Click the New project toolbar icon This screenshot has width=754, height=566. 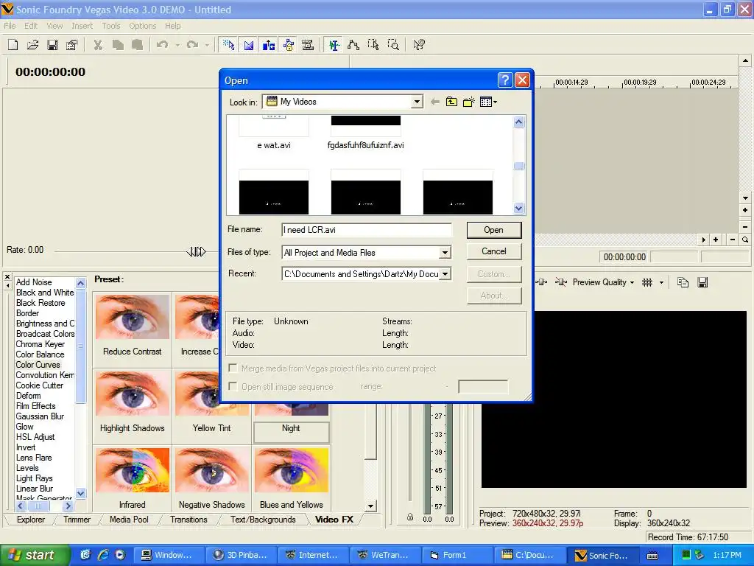coord(13,45)
